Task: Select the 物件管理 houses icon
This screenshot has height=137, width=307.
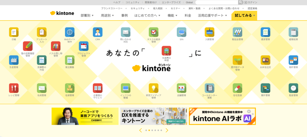Action: click(294, 60)
